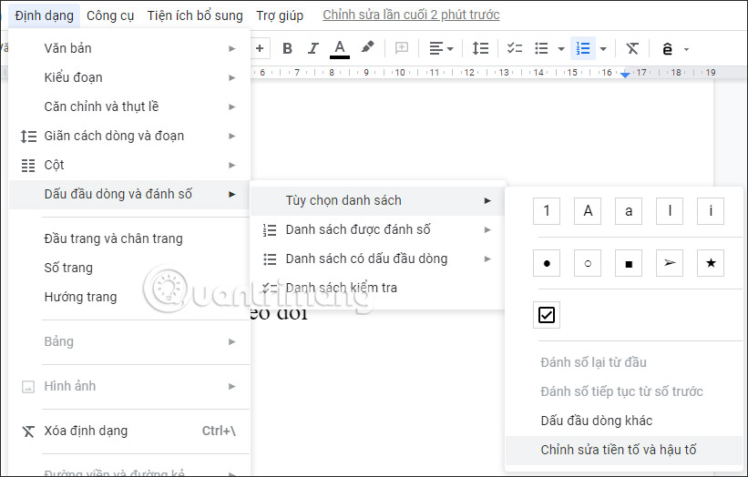Click the horizontal ruler at 10
Viewport: 748px width, 477px height.
[x=400, y=73]
